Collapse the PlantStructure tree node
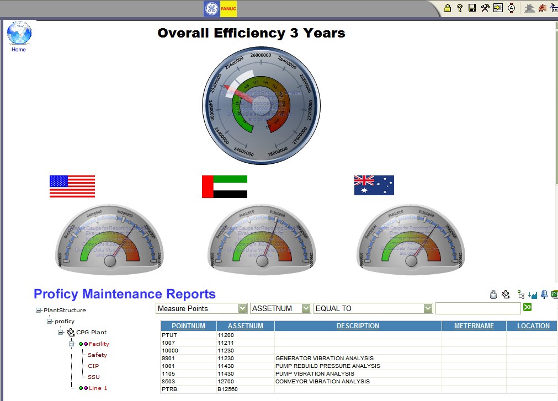Viewport: 558px width, 401px height. coord(39,311)
